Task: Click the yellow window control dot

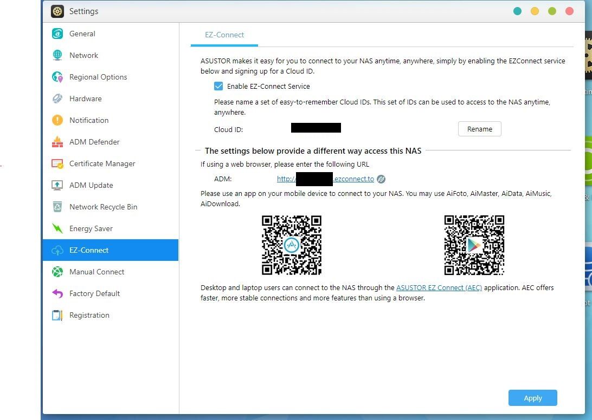Action: [535, 11]
